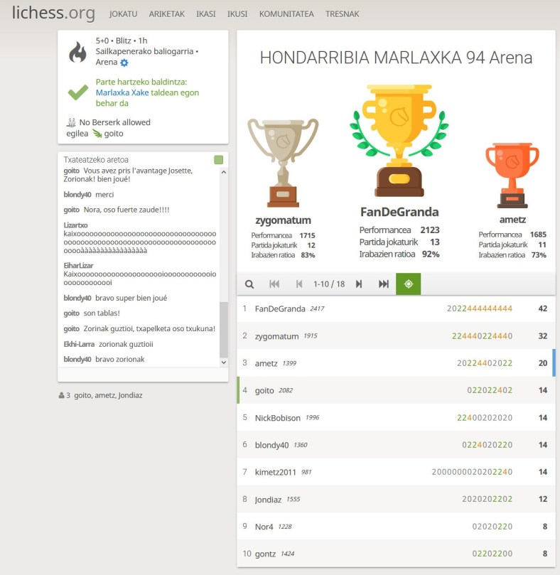Open the TRESNAK menu
560x575 pixels.
[343, 14]
